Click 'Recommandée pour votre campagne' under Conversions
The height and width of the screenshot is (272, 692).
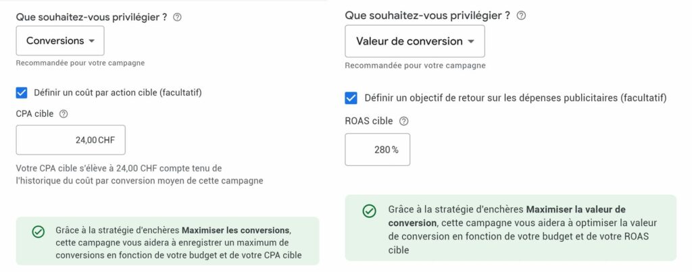click(80, 63)
